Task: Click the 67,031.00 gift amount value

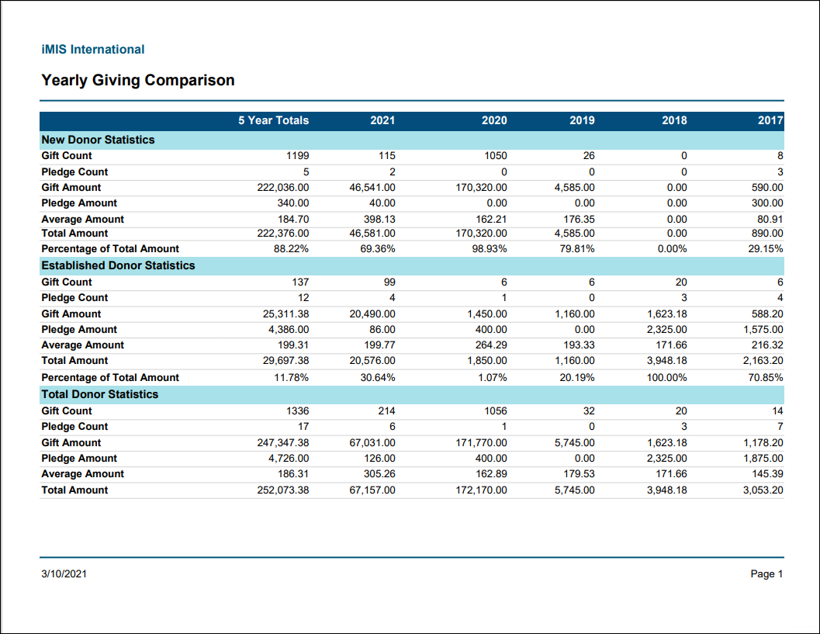Action: pyautogui.click(x=372, y=442)
